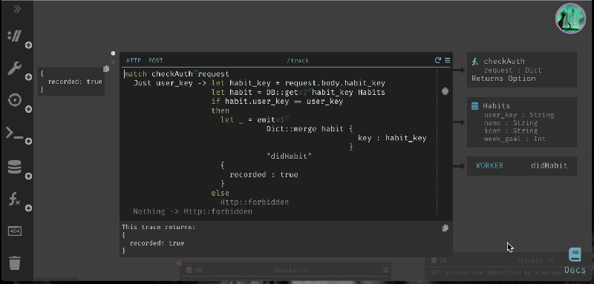Viewport: 594px width, 284px height.
Task: Add a new datastore with plus button
Action: (x=28, y=176)
